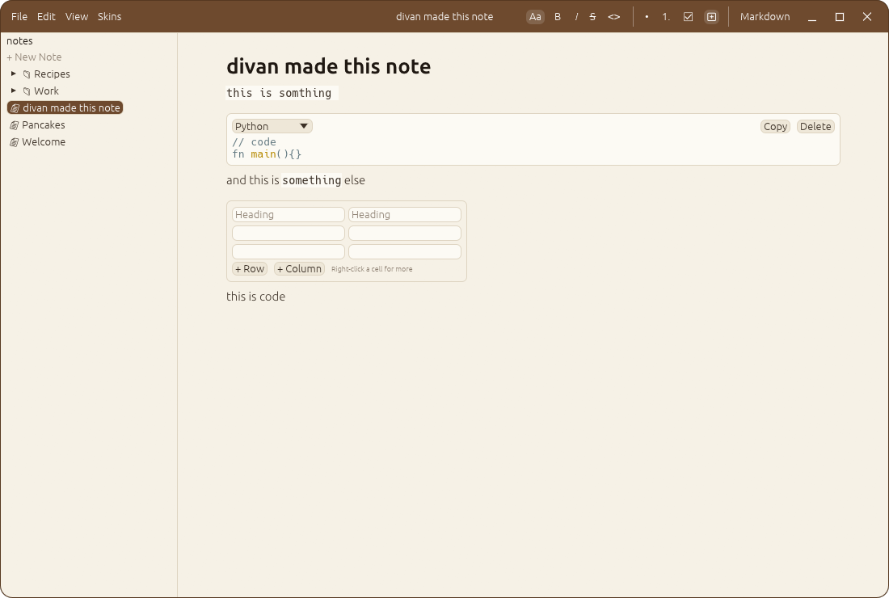The height and width of the screenshot is (598, 889).
Task: Select the Work folder label
Action: coord(47,91)
